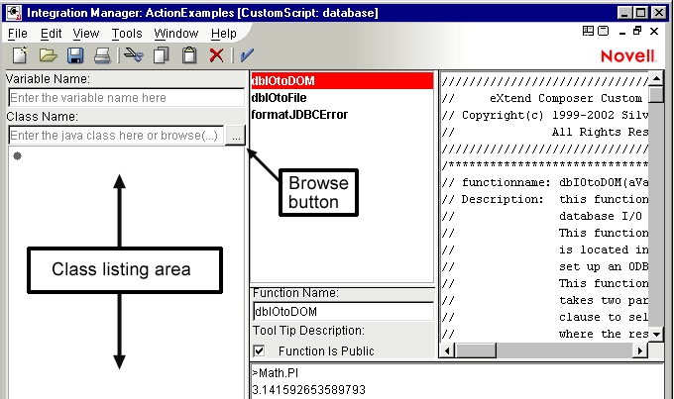Viewport: 674px width, 399px height.
Task: Click the application icon in title bar
Action: (14, 13)
